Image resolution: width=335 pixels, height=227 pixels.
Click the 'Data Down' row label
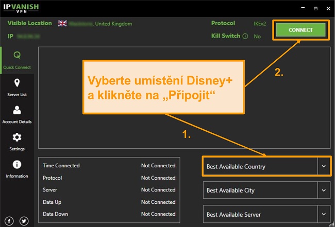click(55, 214)
